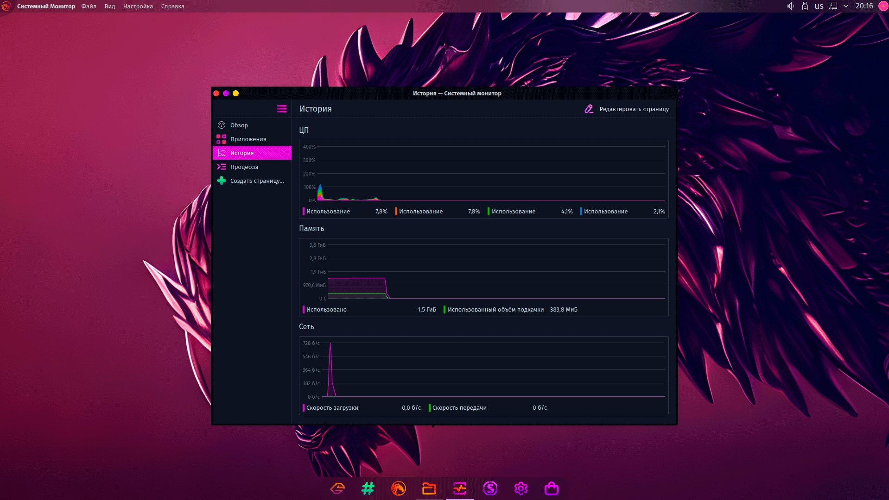This screenshot has width=889, height=500.
Task: Open the green hash dock icon
Action: click(368, 488)
